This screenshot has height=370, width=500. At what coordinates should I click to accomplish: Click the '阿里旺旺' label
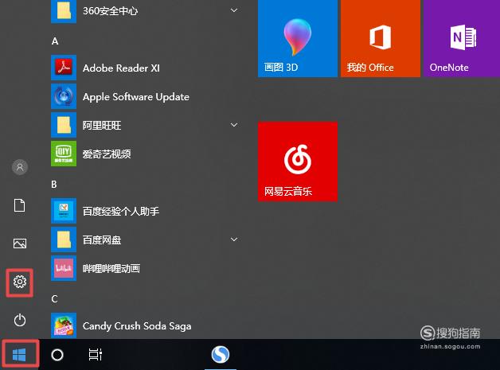102,125
